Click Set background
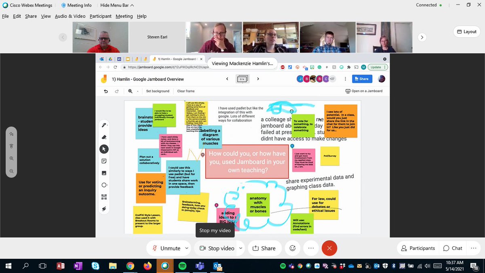This screenshot has height=273, width=485. click(x=158, y=91)
